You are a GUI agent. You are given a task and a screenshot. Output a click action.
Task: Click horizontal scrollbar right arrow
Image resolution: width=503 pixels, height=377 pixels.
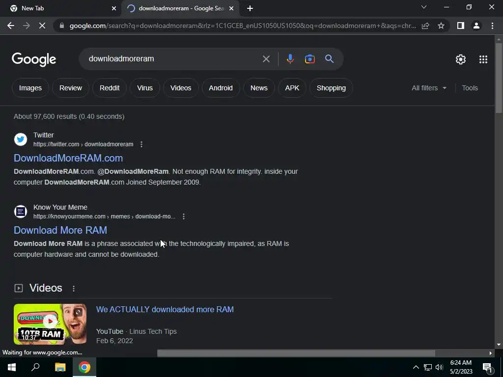pyautogui.click(x=491, y=353)
